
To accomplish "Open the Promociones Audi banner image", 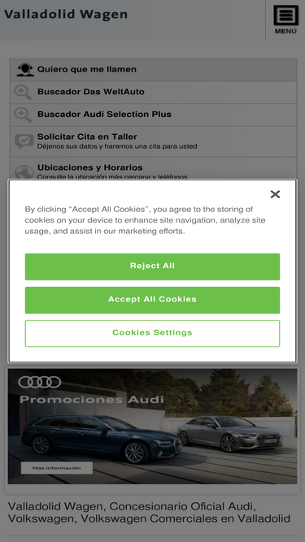I will coord(153,426).
